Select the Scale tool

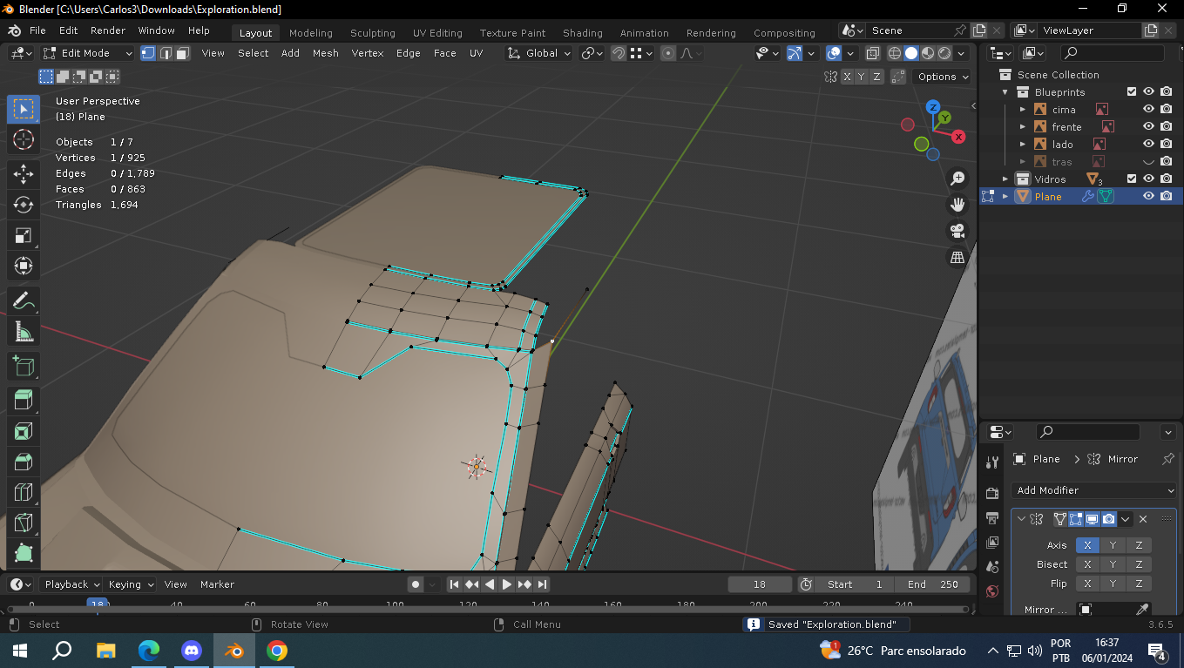tap(24, 235)
